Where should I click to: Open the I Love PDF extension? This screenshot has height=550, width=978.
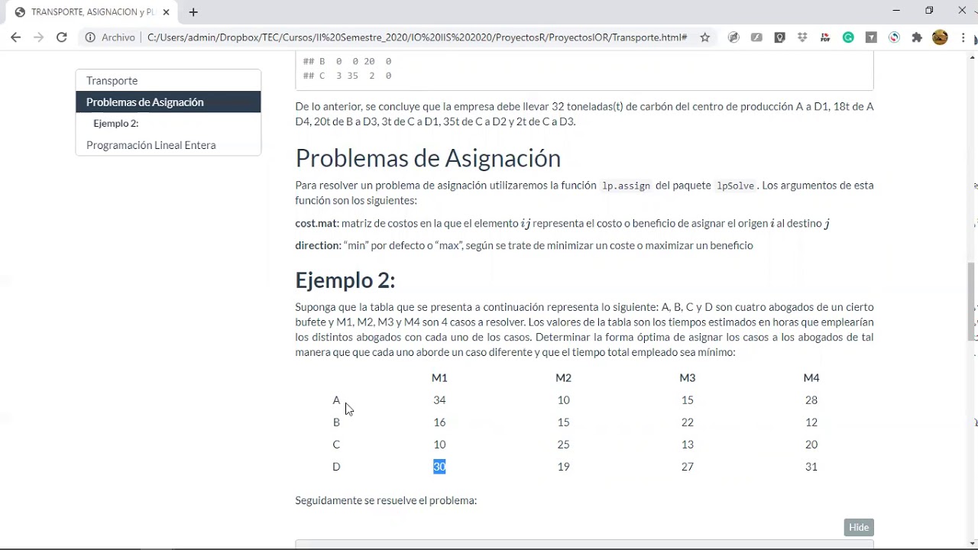pyautogui.click(x=825, y=37)
